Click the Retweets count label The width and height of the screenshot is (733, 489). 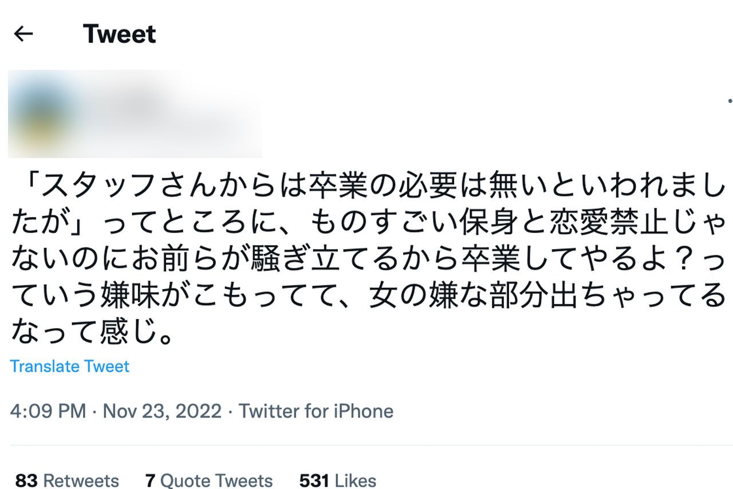point(80,481)
